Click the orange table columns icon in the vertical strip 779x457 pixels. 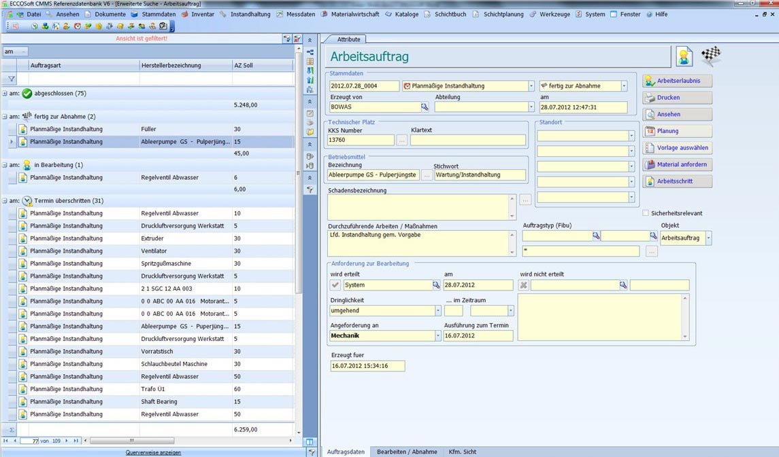tap(310, 62)
